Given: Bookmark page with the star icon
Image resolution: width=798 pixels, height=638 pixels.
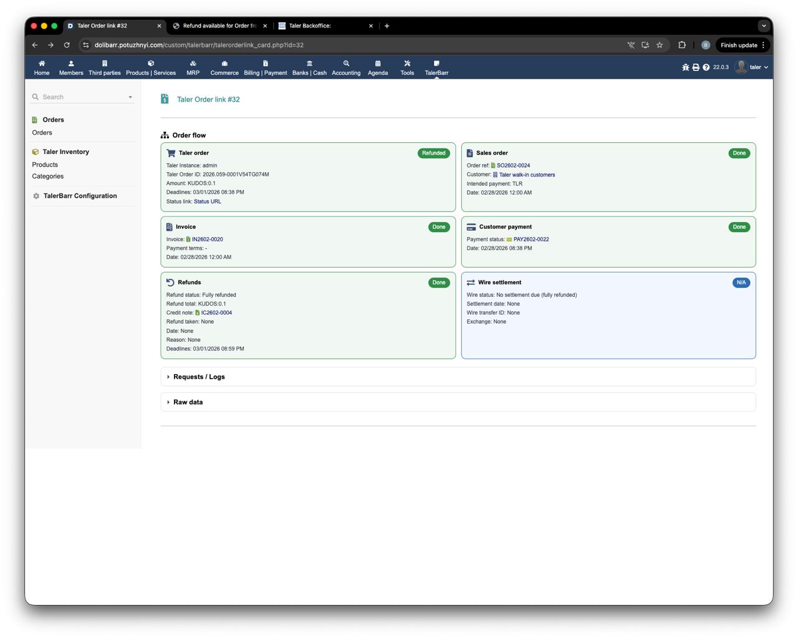Looking at the screenshot, I should tap(660, 45).
